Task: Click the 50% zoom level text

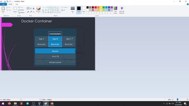Action: click(x=169, y=100)
